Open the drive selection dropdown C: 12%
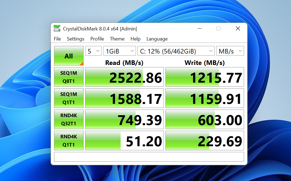This screenshot has width=291, height=181. point(176,51)
